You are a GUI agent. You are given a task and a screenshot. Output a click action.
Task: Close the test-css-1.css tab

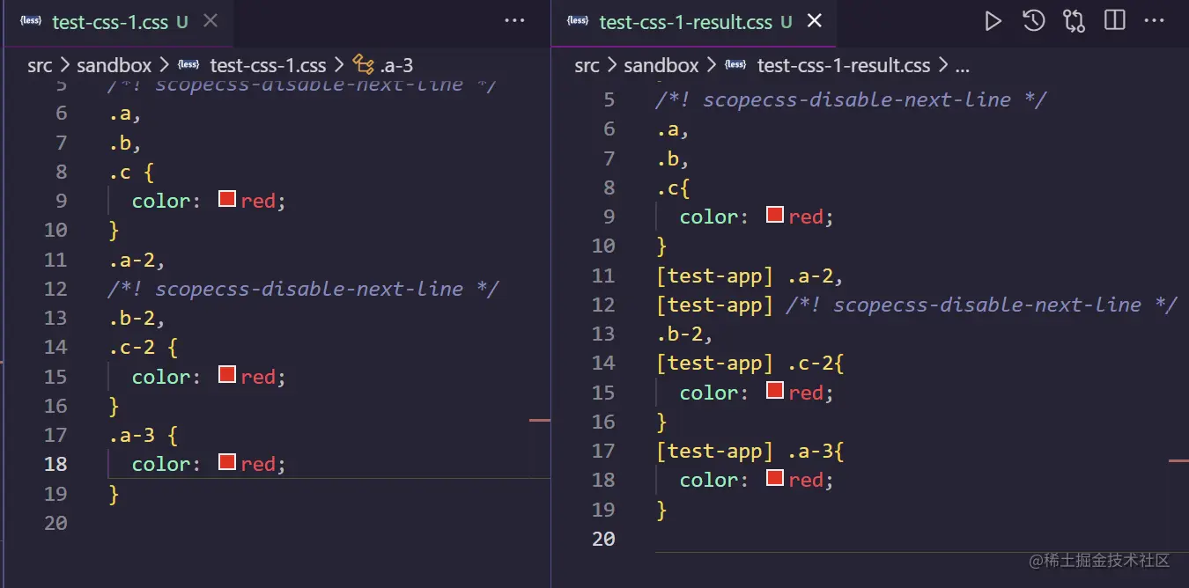[x=210, y=21]
